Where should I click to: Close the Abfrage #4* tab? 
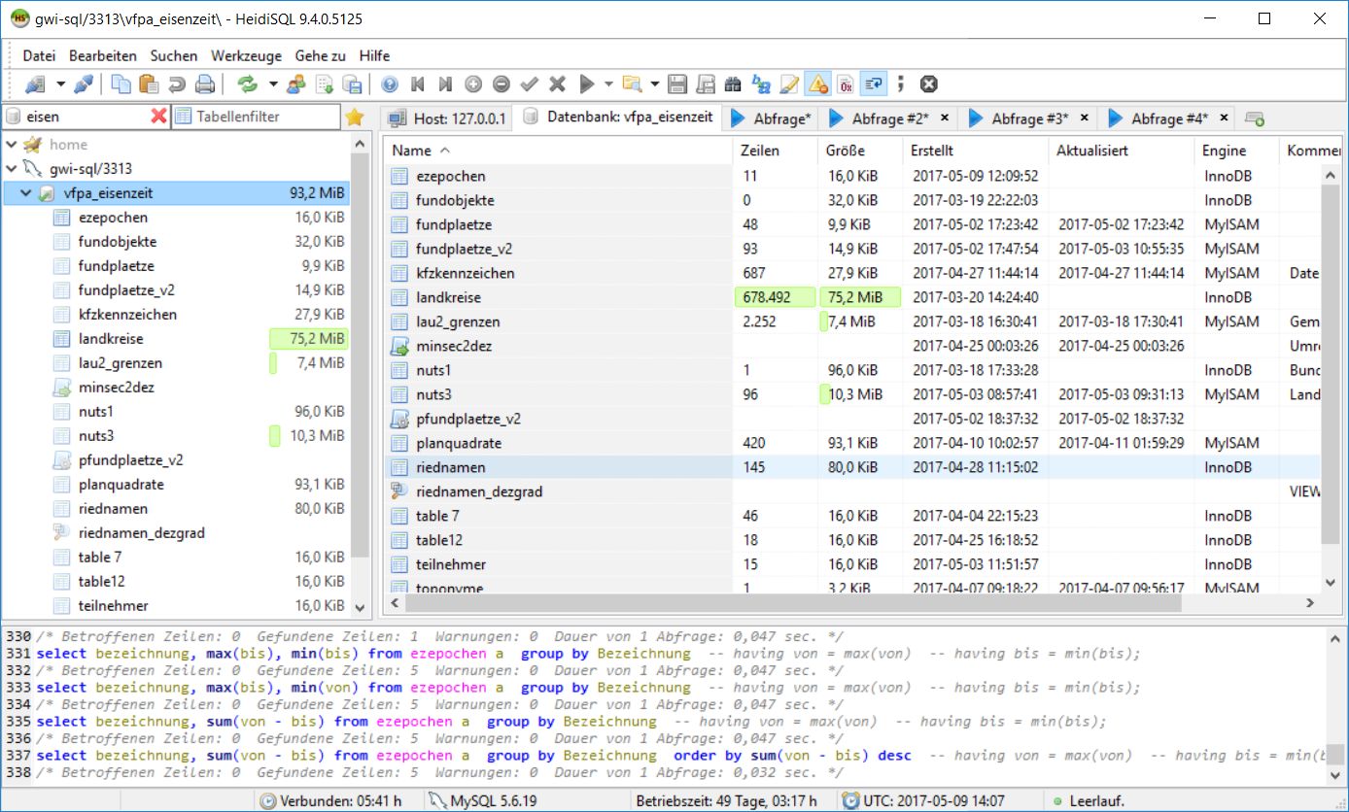tap(1225, 118)
